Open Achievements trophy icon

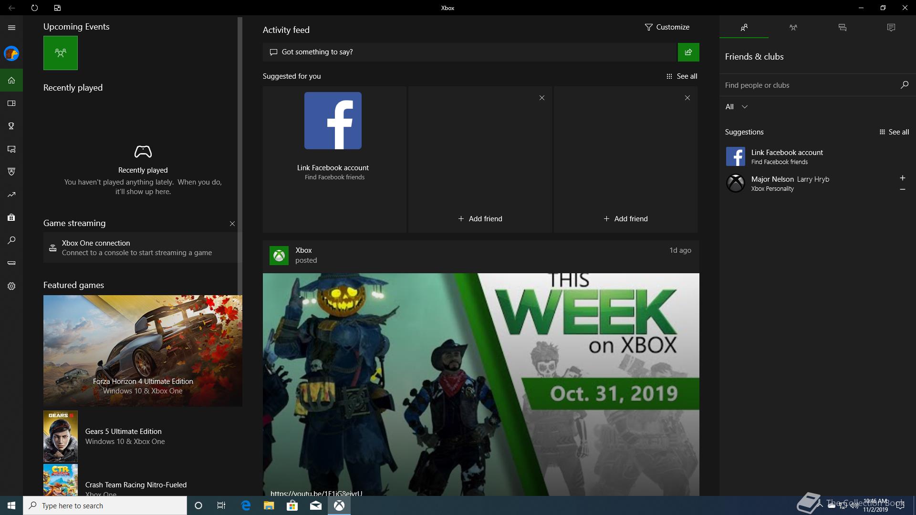(11, 126)
